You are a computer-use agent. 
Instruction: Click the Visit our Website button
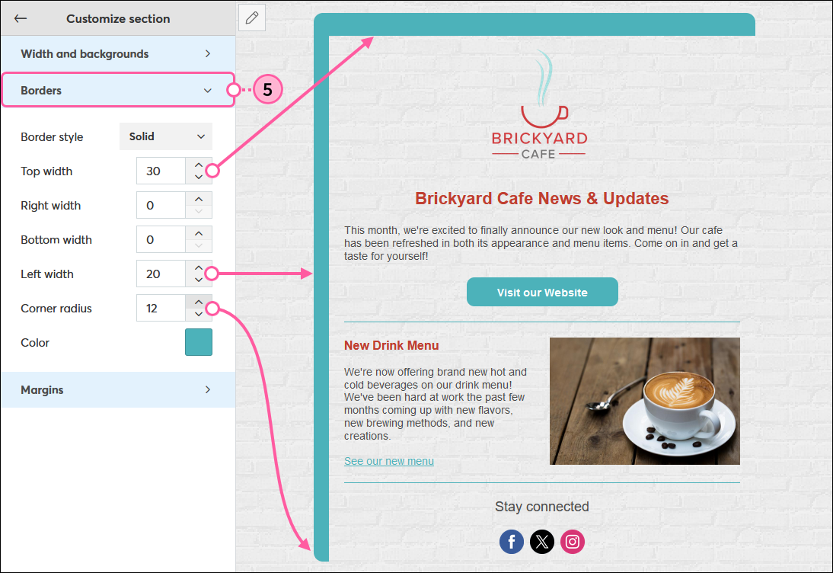(x=542, y=292)
